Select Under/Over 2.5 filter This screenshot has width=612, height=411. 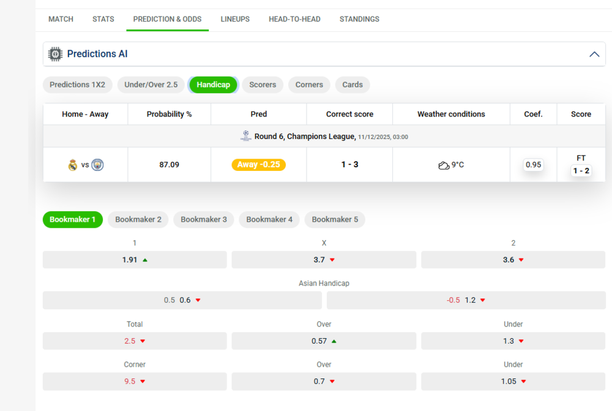pyautogui.click(x=151, y=85)
